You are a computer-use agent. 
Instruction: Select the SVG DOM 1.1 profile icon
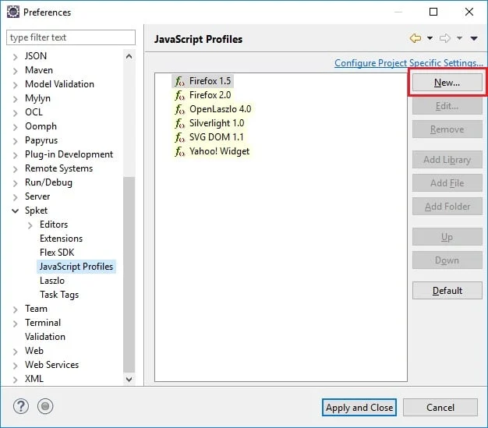coord(179,137)
